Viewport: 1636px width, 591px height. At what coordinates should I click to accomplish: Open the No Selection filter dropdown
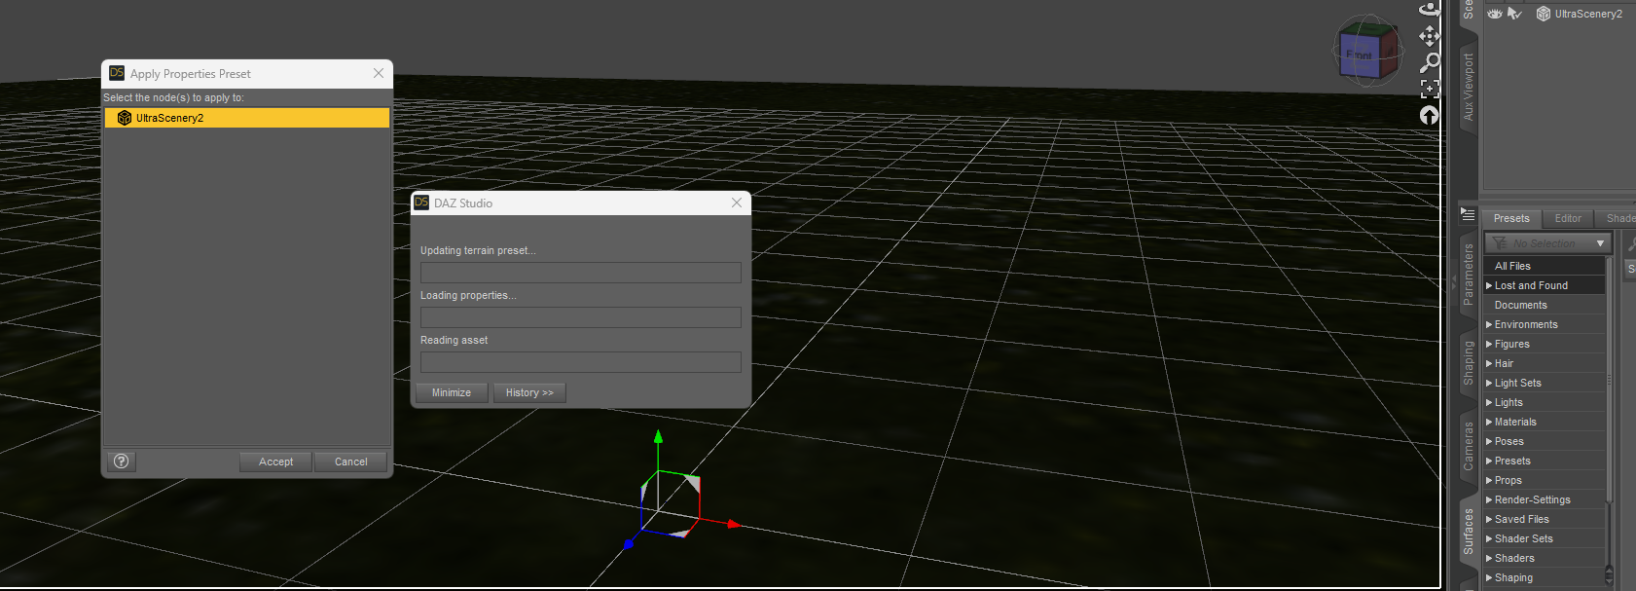[x=1547, y=243]
